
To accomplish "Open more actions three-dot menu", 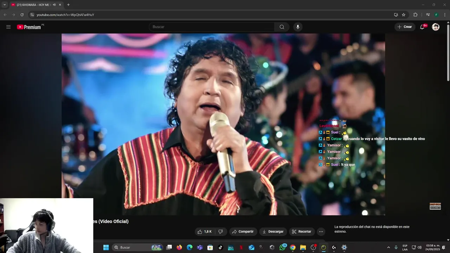I will 321,232.
